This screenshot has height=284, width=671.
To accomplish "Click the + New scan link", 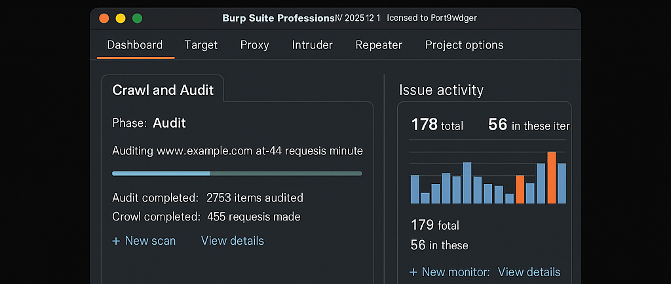I will click(144, 241).
